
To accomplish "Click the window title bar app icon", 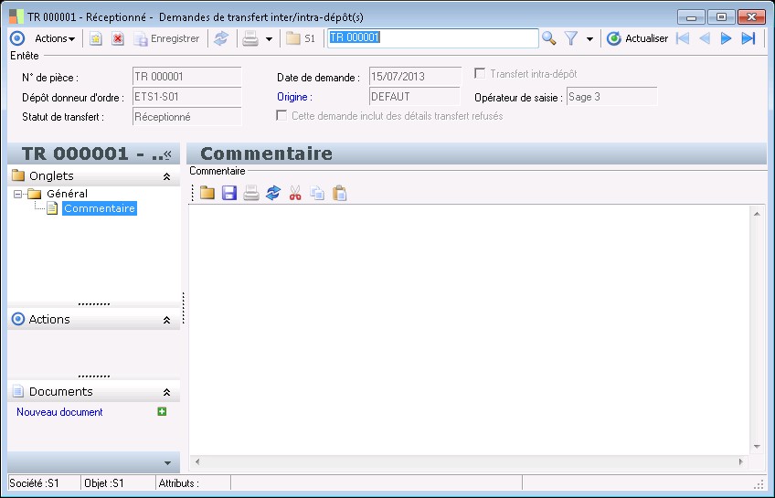I will point(16,16).
